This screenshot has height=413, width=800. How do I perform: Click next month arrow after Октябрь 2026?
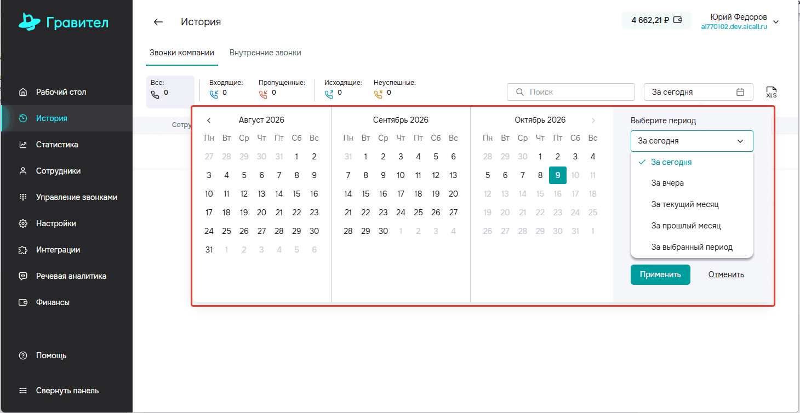click(x=593, y=121)
